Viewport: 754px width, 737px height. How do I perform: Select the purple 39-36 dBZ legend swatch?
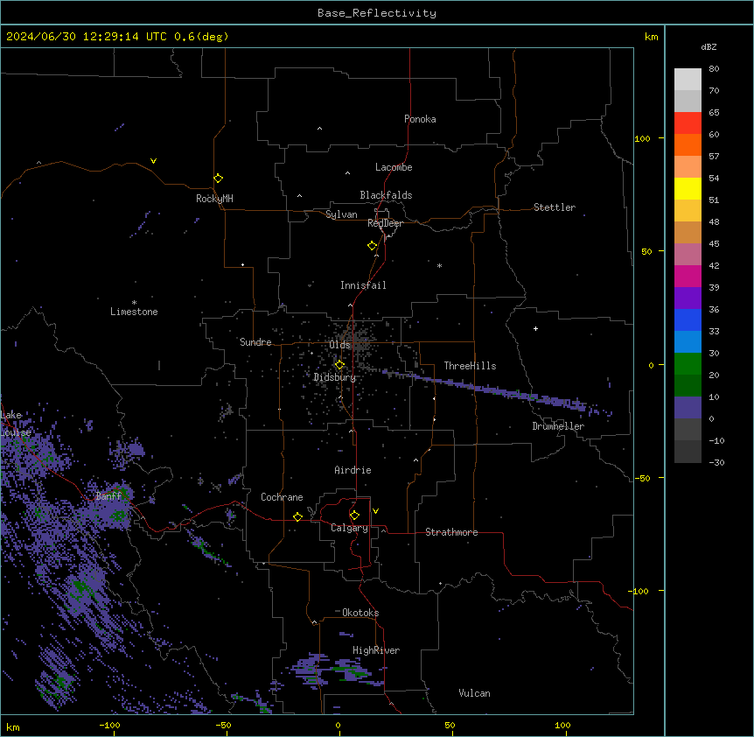688,298
